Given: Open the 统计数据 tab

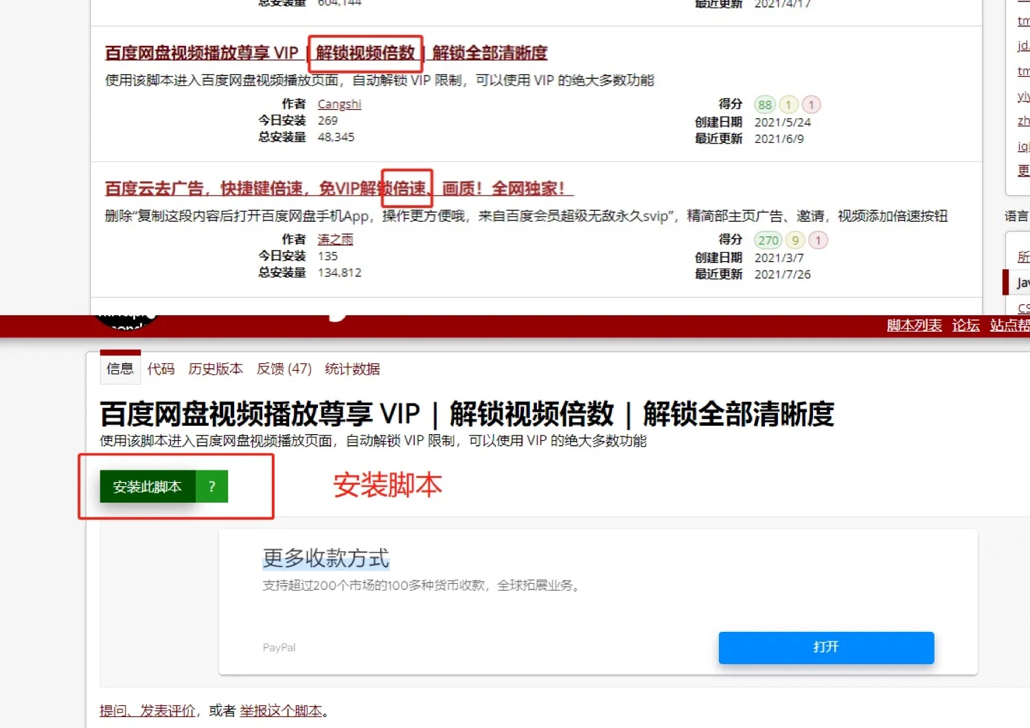Looking at the screenshot, I should pyautogui.click(x=352, y=369).
